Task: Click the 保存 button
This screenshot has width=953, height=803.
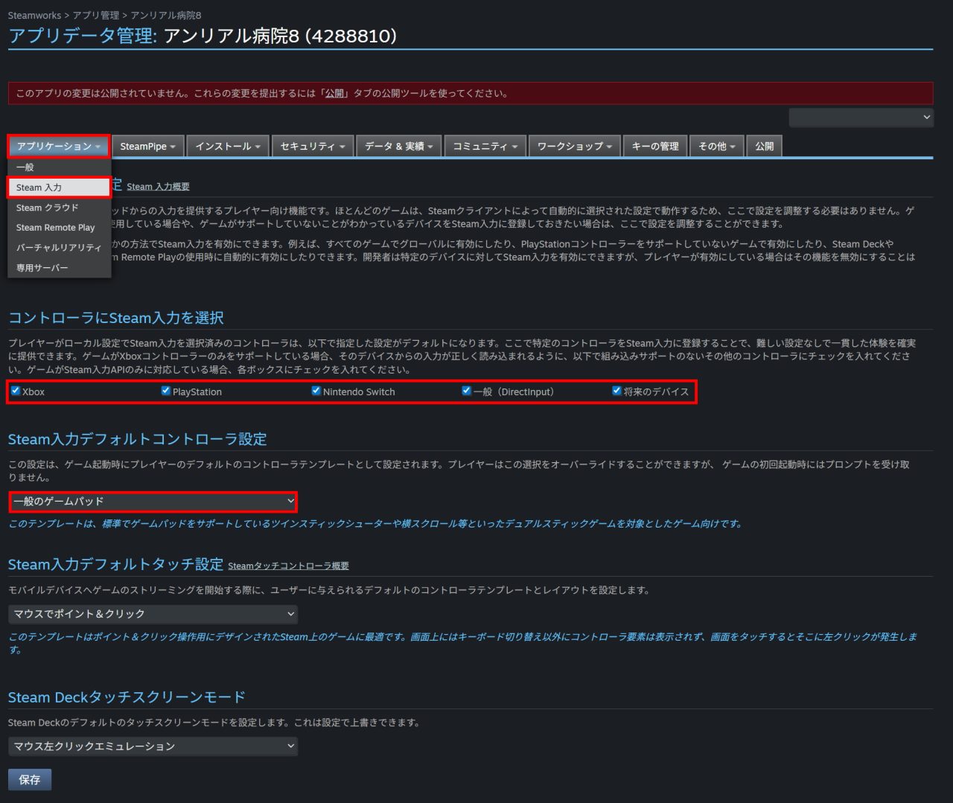Action: 30,780
